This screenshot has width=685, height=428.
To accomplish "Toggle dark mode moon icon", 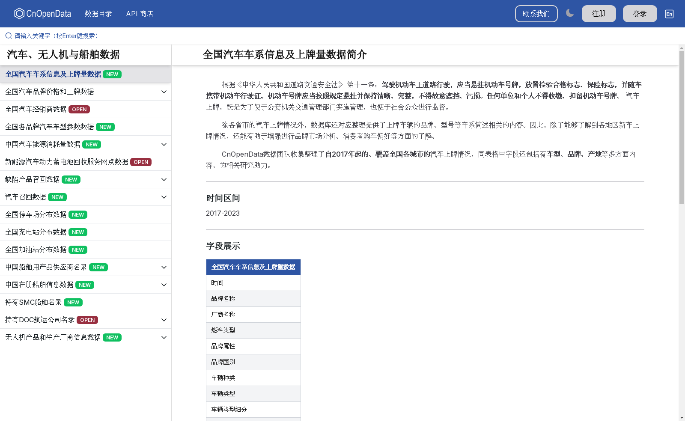I will (569, 13).
